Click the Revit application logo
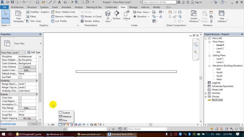Screen dimensions: 244x137 tap(2, 2)
